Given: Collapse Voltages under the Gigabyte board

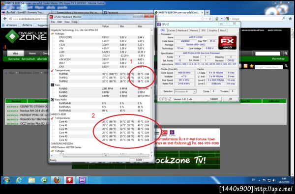Looking at the screenshot, I should [59, 34].
